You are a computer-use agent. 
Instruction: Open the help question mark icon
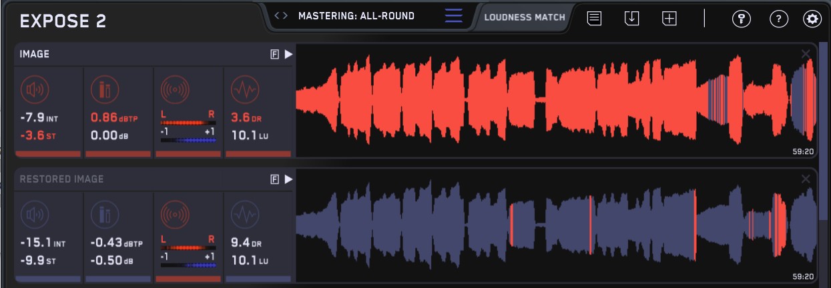coord(778,19)
